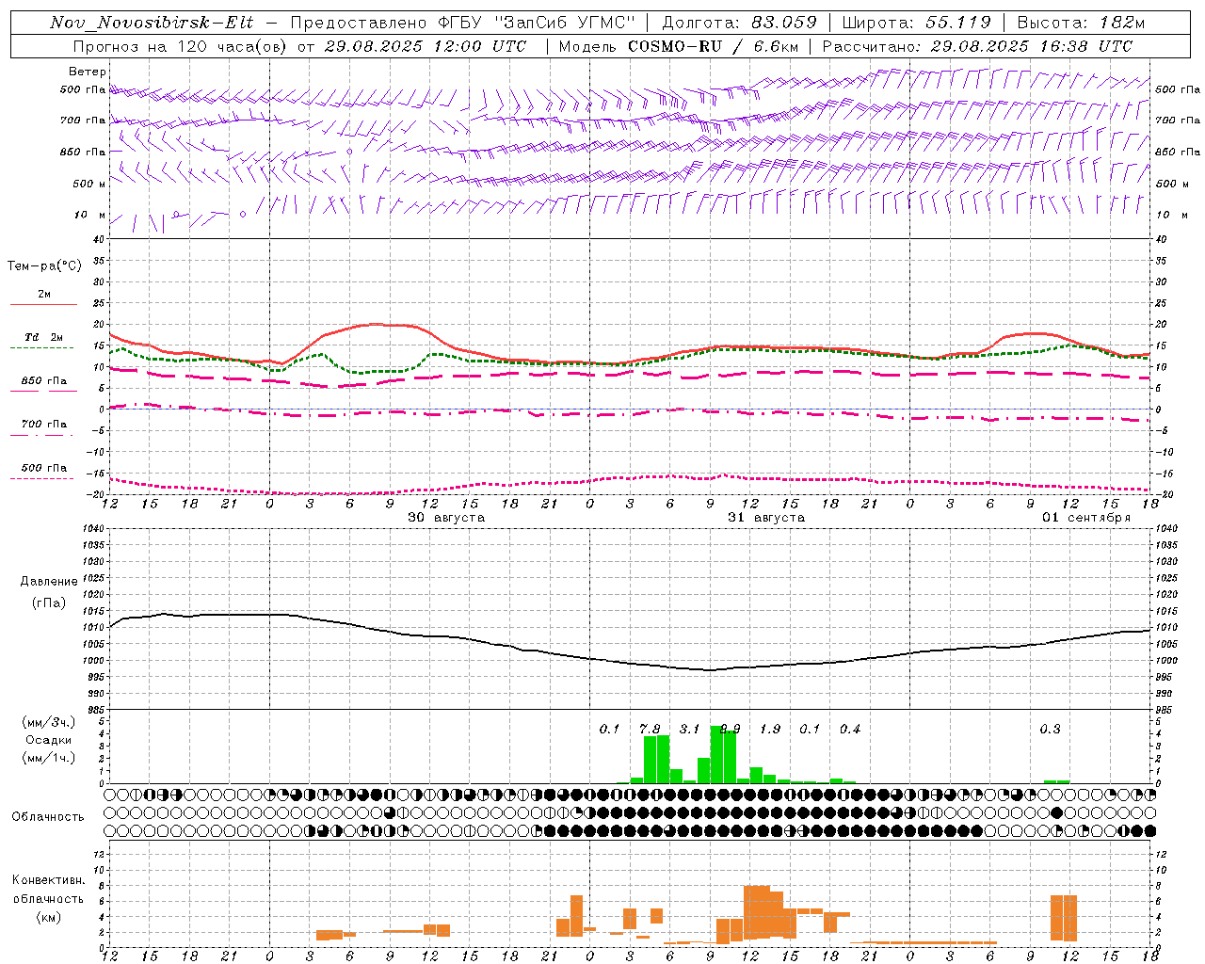
Task: Click the Td 2м dew point legend entry
Action: [43, 337]
